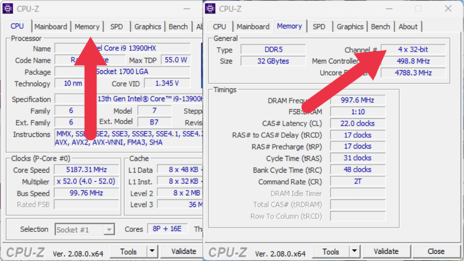Select the Bench tab on left window
The width and height of the screenshot is (464, 261).
pyautogui.click(x=178, y=26)
